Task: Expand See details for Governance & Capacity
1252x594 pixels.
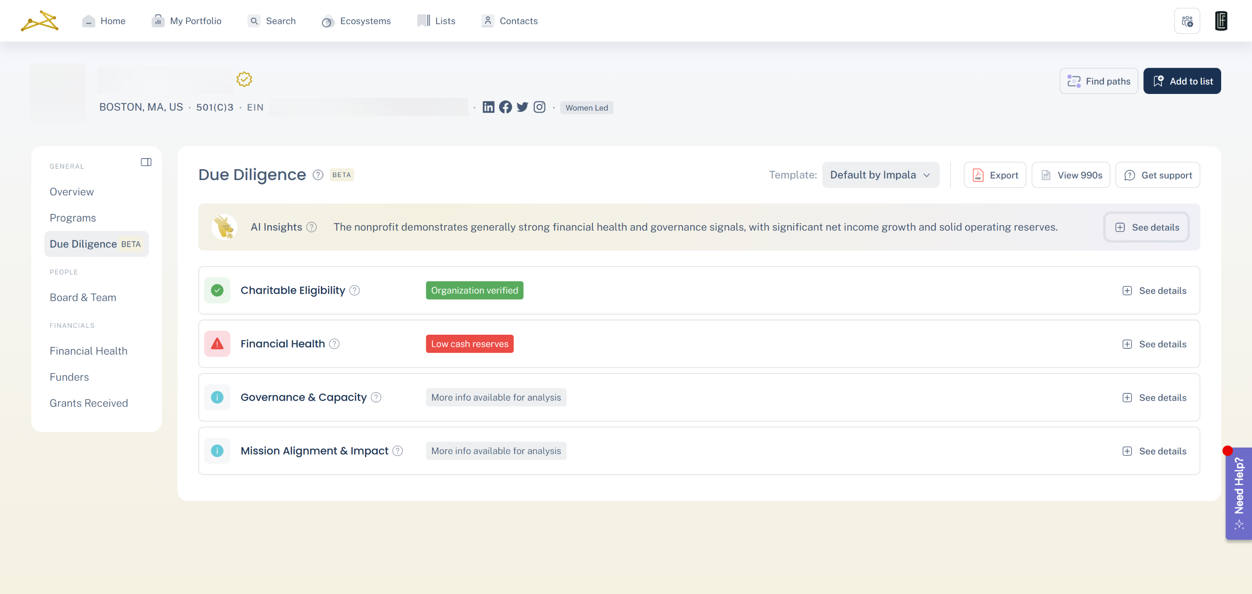Action: click(1155, 398)
